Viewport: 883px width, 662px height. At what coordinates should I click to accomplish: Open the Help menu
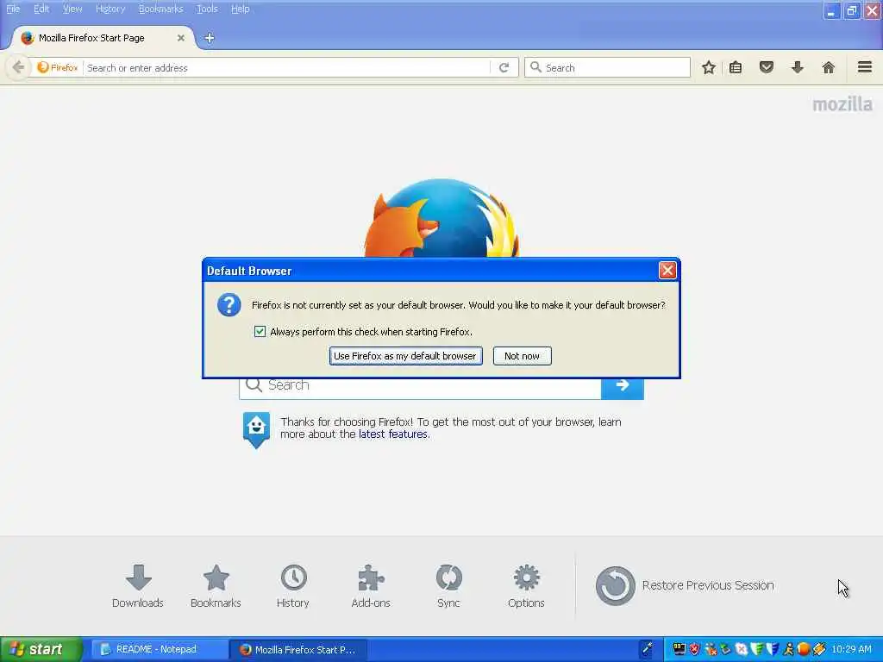tap(241, 9)
